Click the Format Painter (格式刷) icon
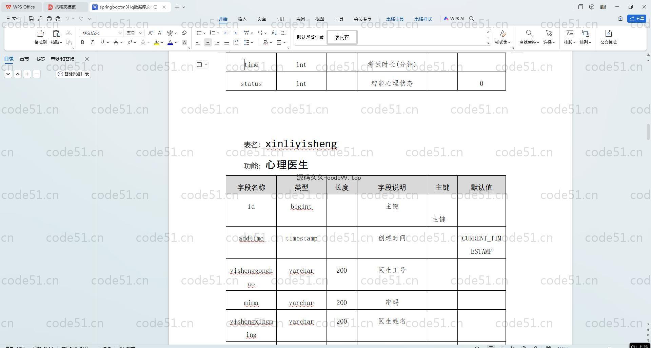 point(40,34)
